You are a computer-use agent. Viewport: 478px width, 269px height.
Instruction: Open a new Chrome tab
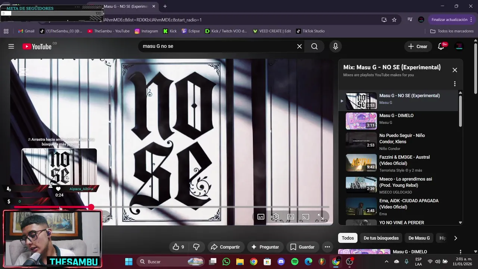(165, 6)
